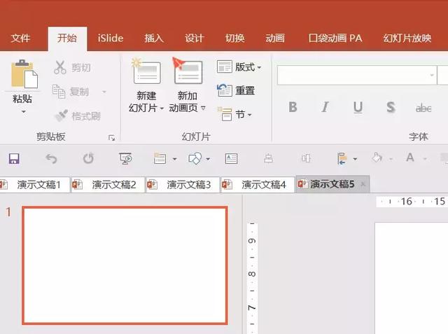Toggle strikethrough (abc)
448x334 pixels.
pos(423,108)
